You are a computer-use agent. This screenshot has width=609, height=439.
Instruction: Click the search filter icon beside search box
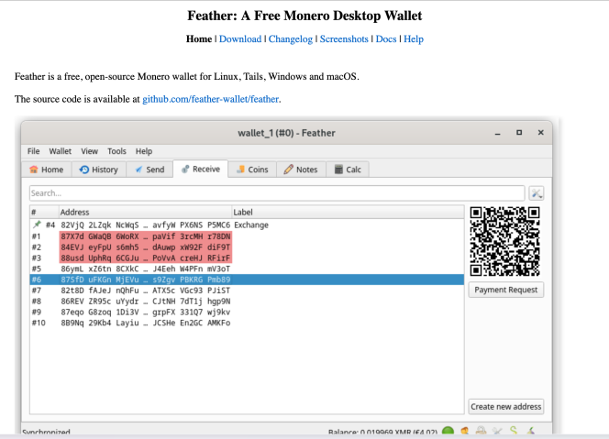537,193
